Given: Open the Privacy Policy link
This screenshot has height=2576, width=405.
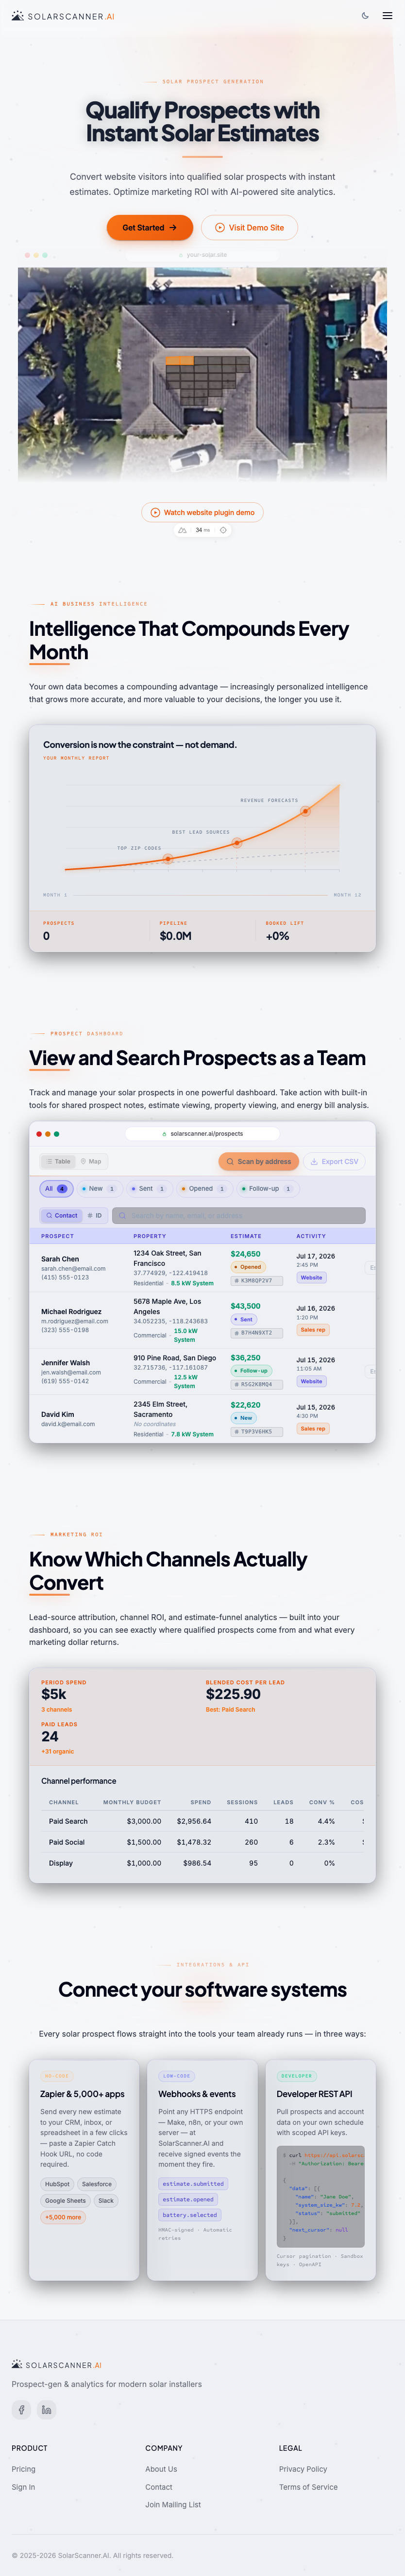Looking at the screenshot, I should (303, 2468).
